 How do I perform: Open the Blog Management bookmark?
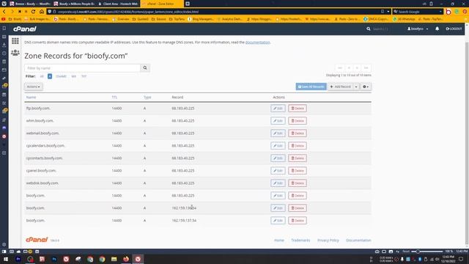pyautogui.click(x=201, y=19)
